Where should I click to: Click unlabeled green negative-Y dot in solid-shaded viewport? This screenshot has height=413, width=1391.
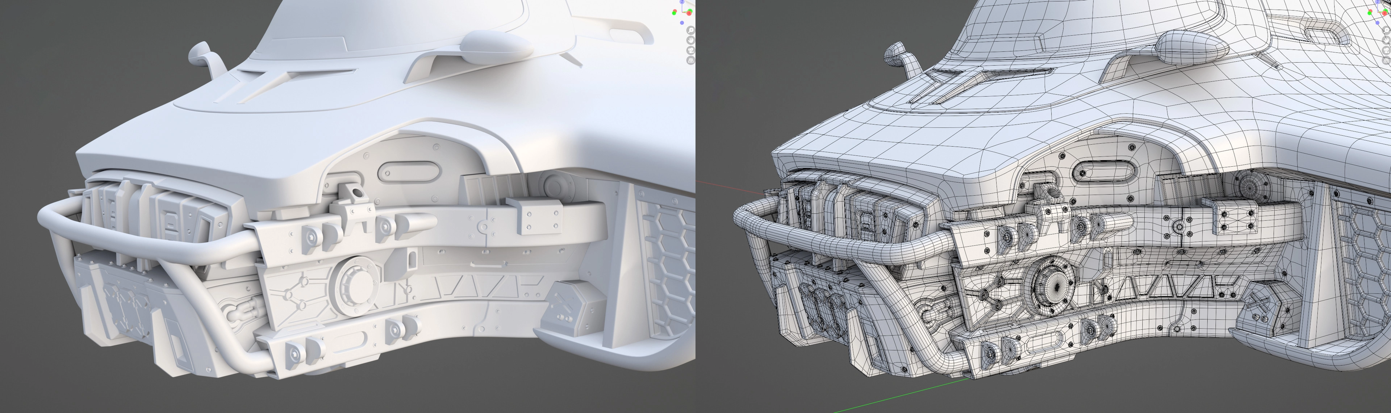[674, 13]
